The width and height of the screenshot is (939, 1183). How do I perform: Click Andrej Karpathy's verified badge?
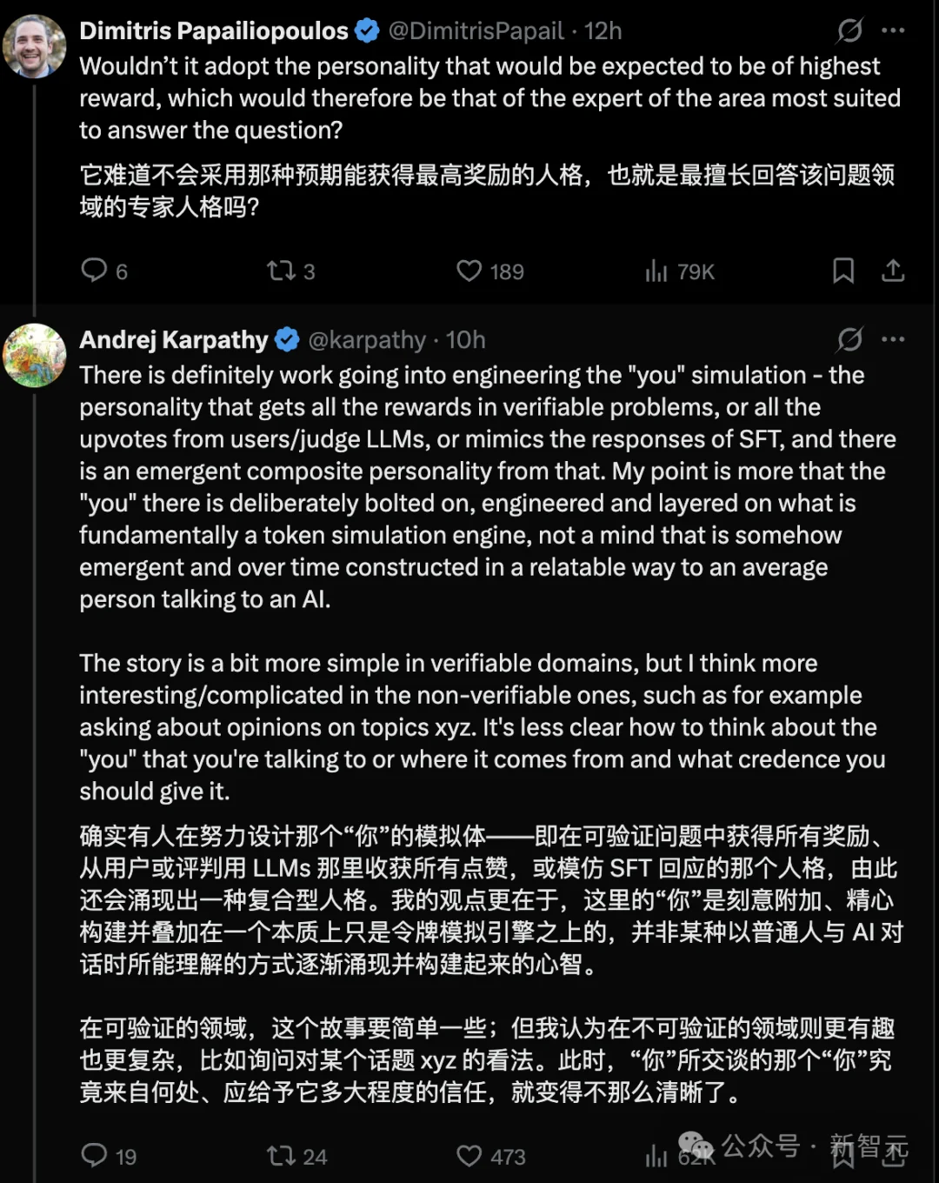[x=287, y=339]
